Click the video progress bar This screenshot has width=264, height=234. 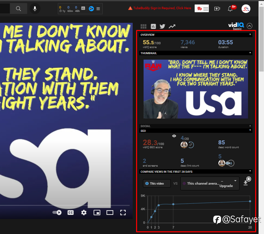point(65,205)
